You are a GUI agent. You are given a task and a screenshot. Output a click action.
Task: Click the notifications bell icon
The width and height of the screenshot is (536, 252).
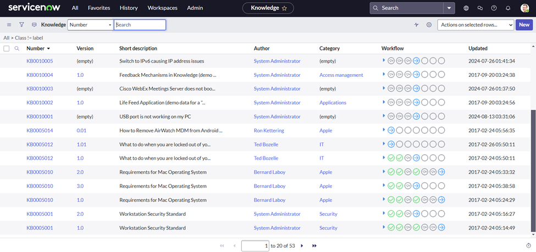(508, 8)
